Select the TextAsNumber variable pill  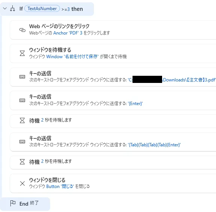(x=42, y=9)
